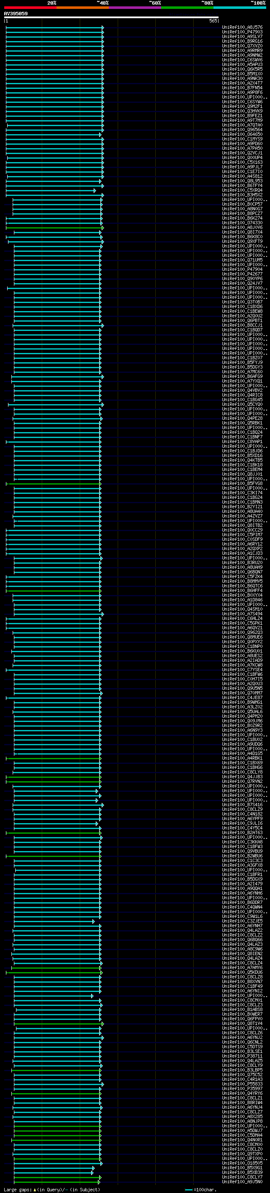Select hit UniRef100_C5X163

242,162
